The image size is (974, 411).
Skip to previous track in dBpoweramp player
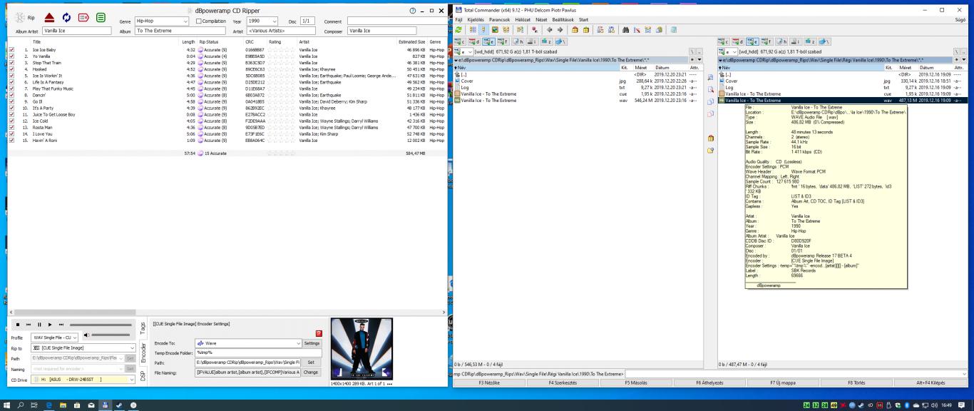click(x=29, y=325)
